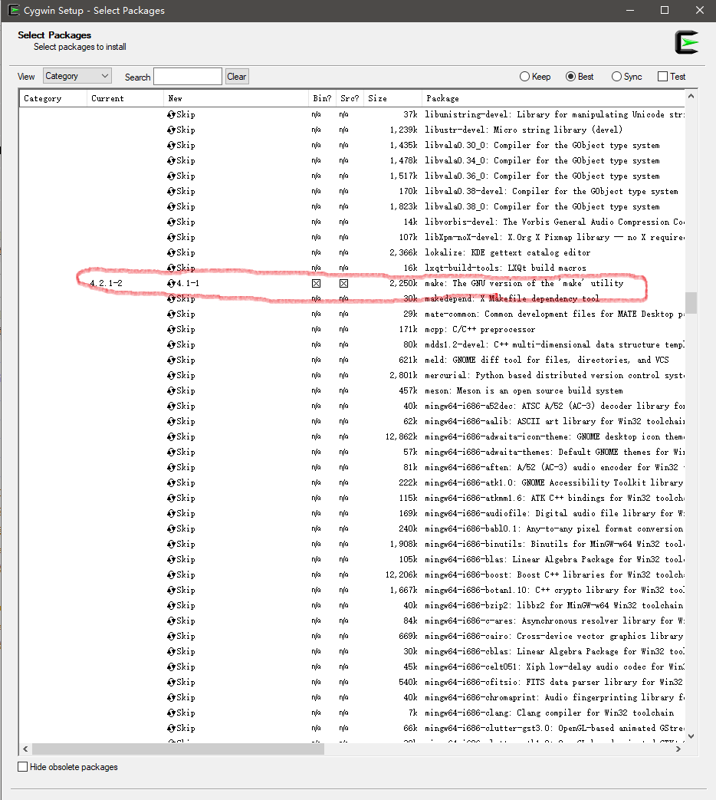The image size is (716, 800).
Task: Click the New column header
Action: point(236,98)
